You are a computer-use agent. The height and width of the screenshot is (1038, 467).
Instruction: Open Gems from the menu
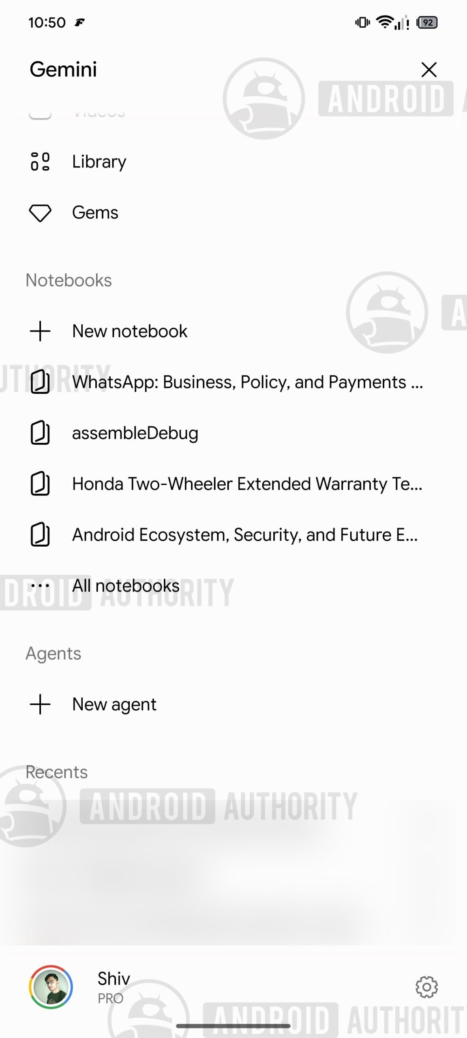(x=233, y=212)
